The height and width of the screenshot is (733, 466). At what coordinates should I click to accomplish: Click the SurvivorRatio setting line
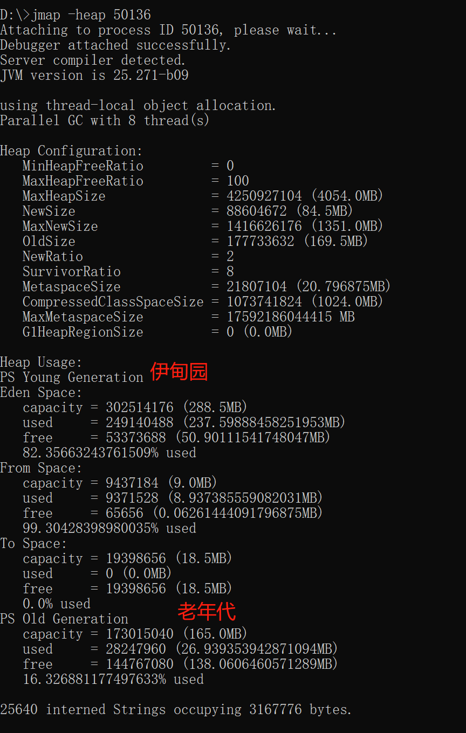coord(128,271)
